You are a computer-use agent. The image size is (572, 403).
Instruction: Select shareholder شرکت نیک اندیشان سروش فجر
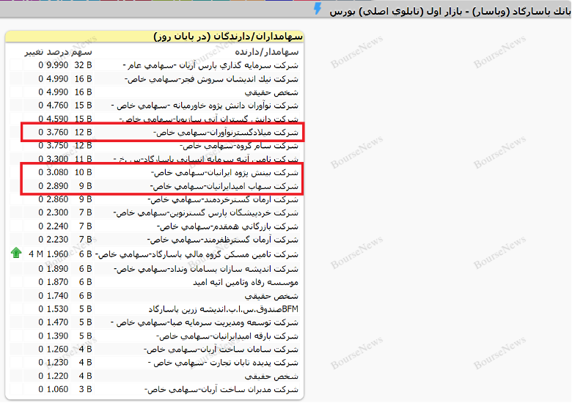coord(212,79)
